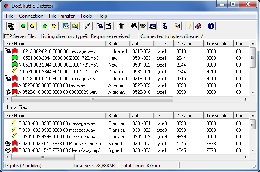
Task: Click the microphone record icon
Action: pos(88,26)
